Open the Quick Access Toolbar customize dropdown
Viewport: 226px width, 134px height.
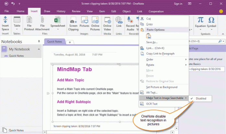pyautogui.click(x=19, y=4)
